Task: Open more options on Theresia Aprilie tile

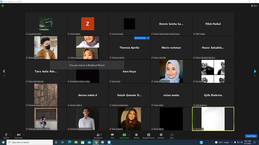Action: 148,38
